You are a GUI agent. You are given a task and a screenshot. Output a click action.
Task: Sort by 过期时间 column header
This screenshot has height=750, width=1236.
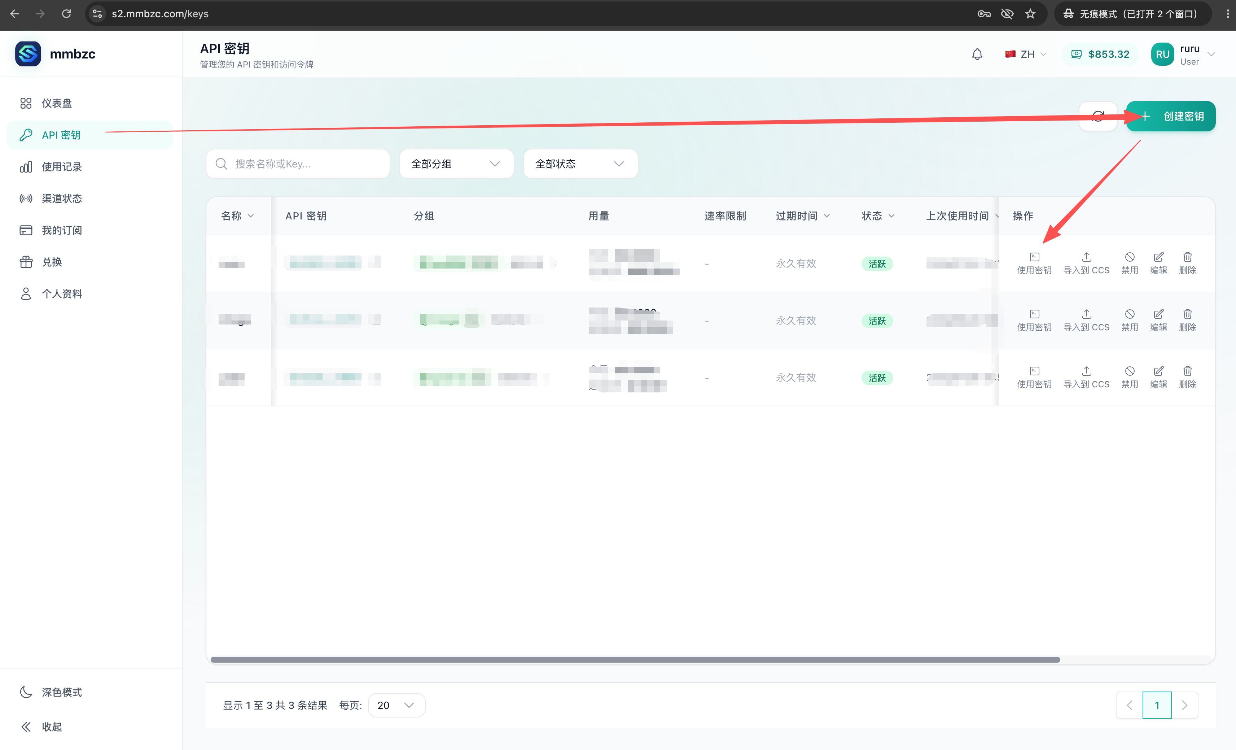click(x=803, y=216)
